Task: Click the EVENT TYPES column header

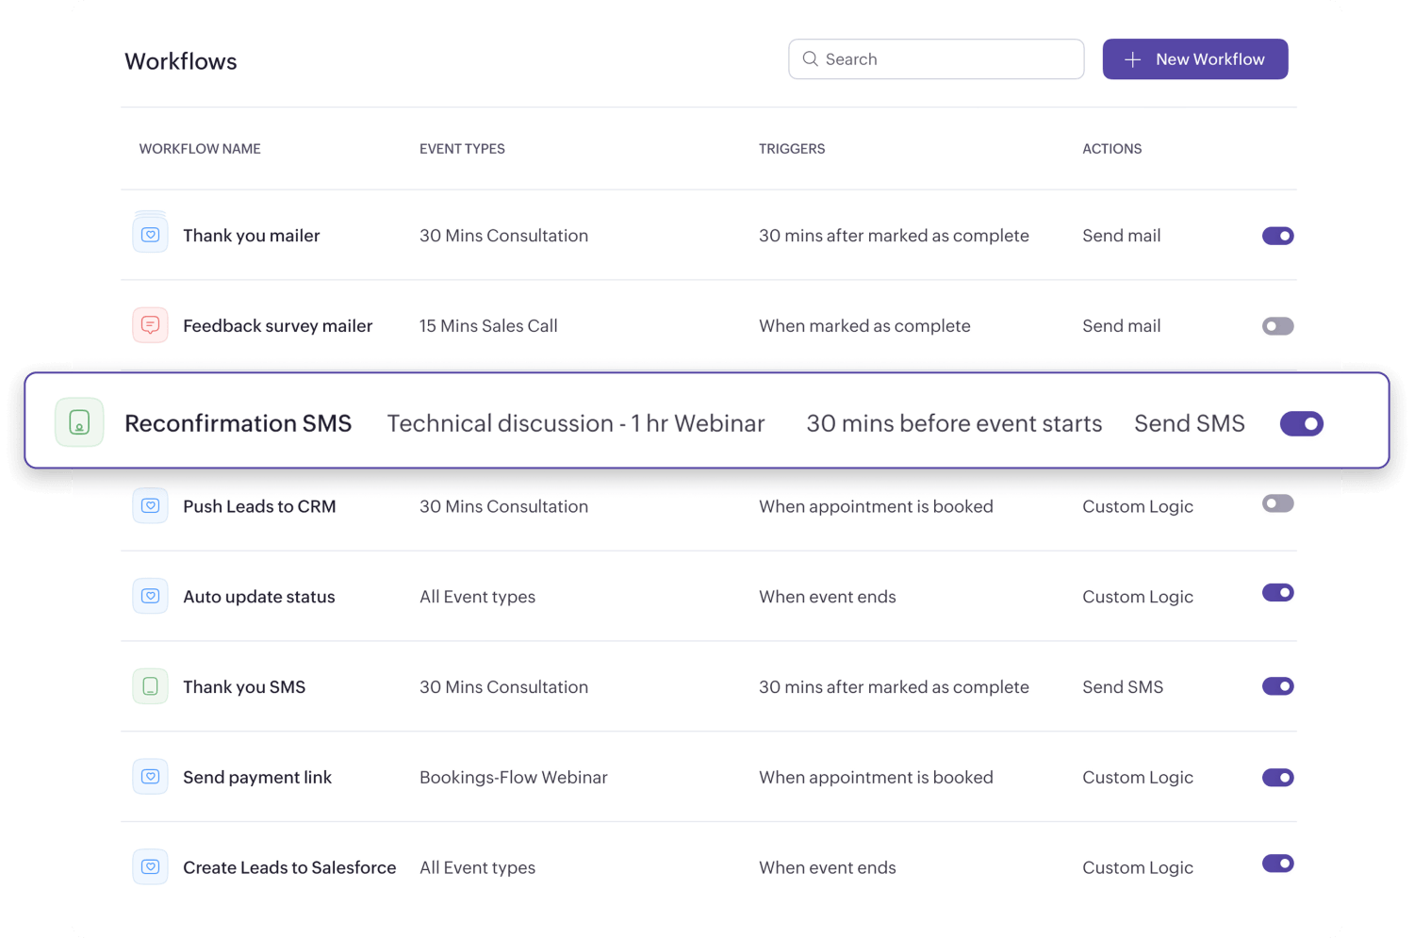Action: [x=462, y=149]
